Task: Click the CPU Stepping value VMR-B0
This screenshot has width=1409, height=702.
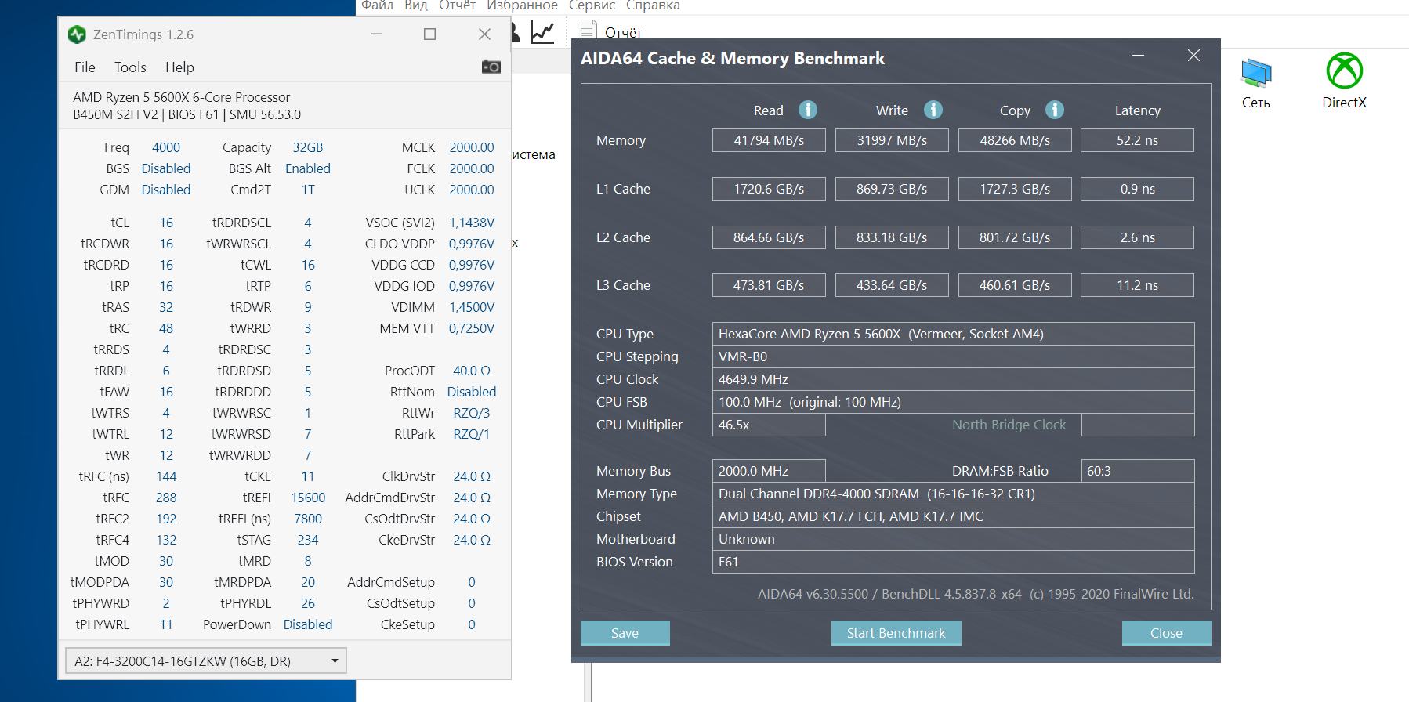Action: pos(953,356)
